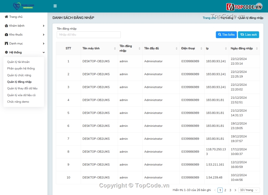The width and height of the screenshot is (268, 195).
Task: Collapse the Hệ thống menu chevron
Action: pos(43,52)
